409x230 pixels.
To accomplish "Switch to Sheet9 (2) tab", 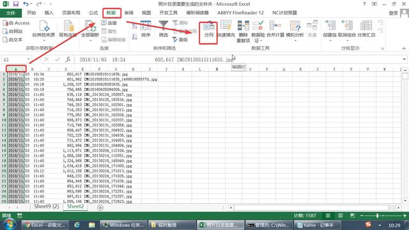I will coord(47,206).
